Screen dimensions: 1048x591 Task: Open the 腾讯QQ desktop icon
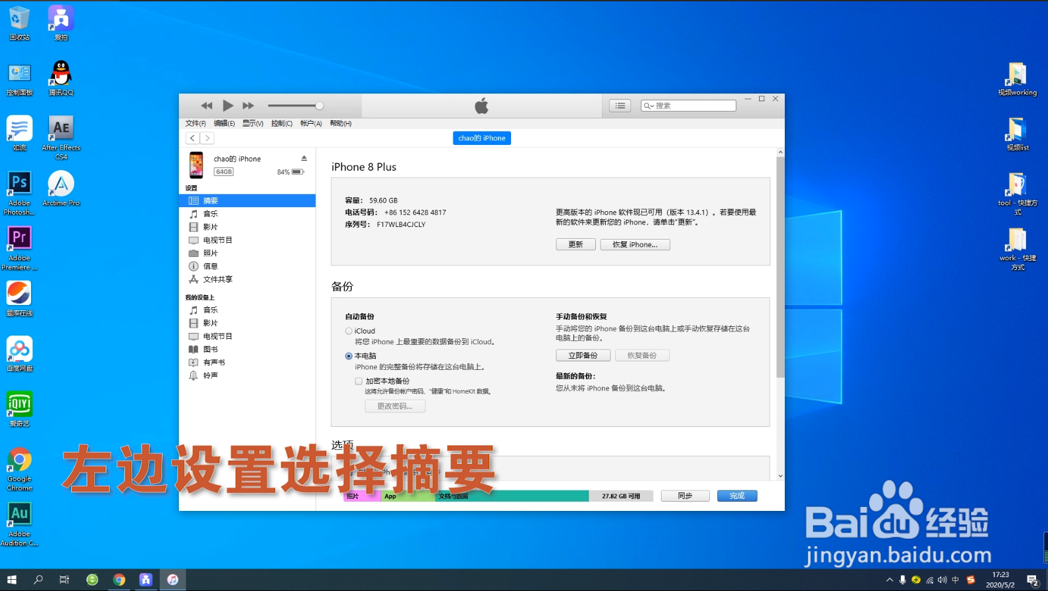(61, 78)
